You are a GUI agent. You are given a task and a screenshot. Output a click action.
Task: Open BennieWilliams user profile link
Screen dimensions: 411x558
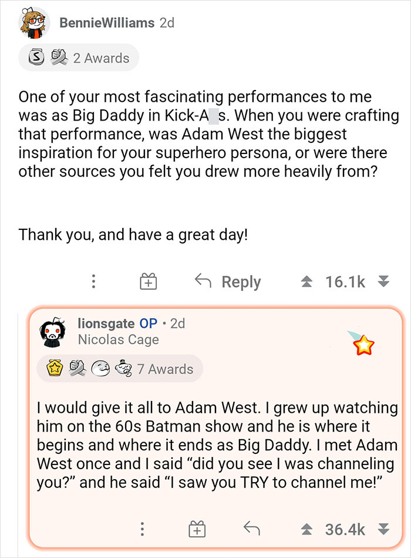point(106,24)
